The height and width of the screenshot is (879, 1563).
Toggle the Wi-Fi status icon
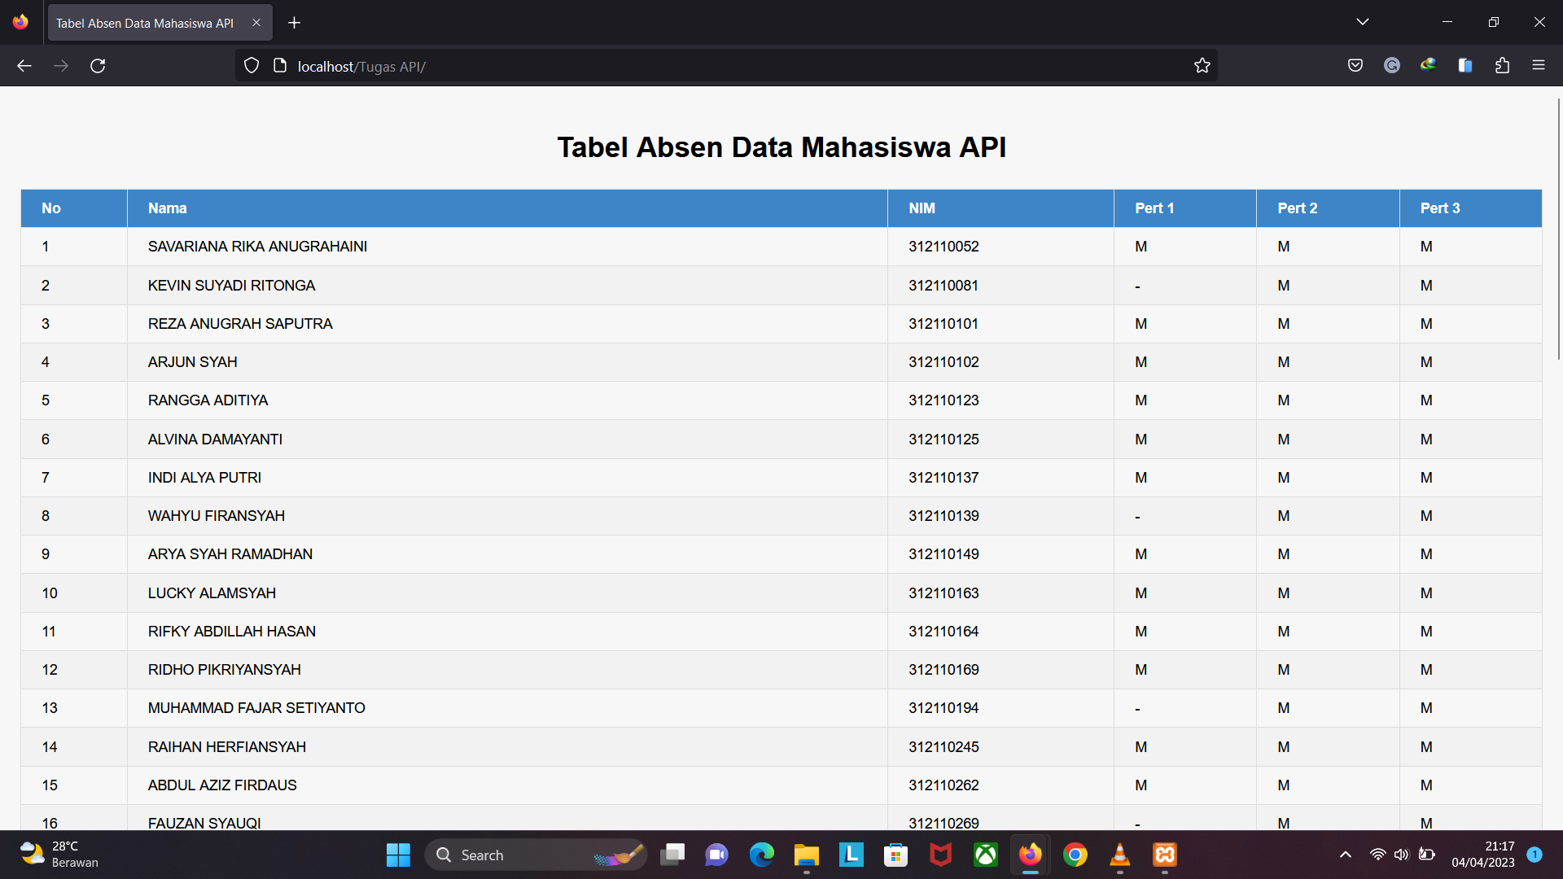(1377, 855)
